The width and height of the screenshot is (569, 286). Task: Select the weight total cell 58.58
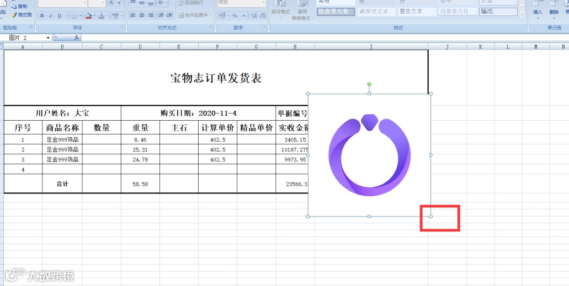[x=140, y=184]
